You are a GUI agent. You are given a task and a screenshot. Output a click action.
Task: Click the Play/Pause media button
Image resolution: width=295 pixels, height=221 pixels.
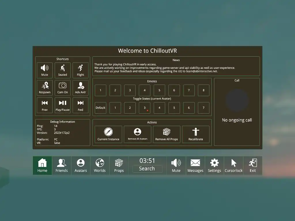pos(63,105)
